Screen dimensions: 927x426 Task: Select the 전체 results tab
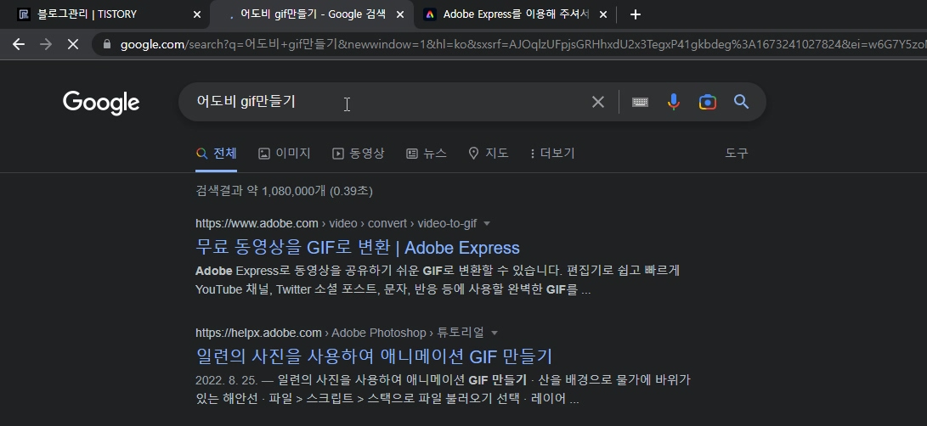point(217,154)
